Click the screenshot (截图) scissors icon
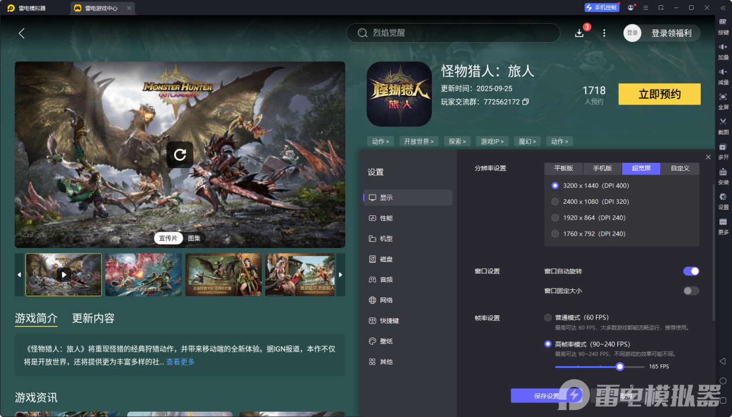The width and height of the screenshot is (732, 417). pyautogui.click(x=723, y=122)
